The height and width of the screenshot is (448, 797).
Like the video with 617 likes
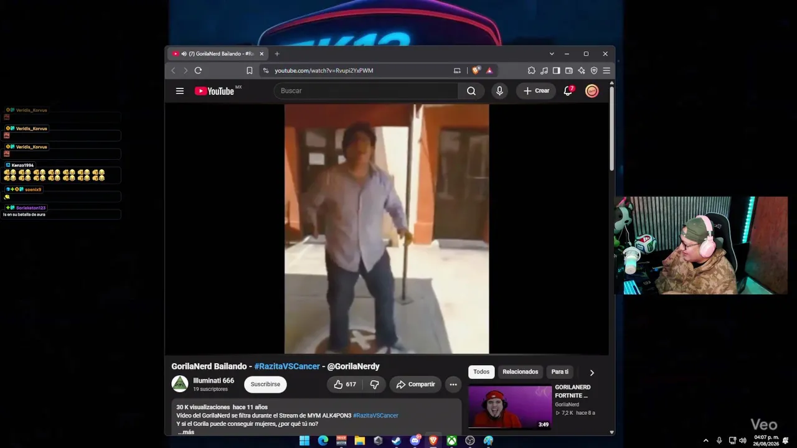(344, 385)
